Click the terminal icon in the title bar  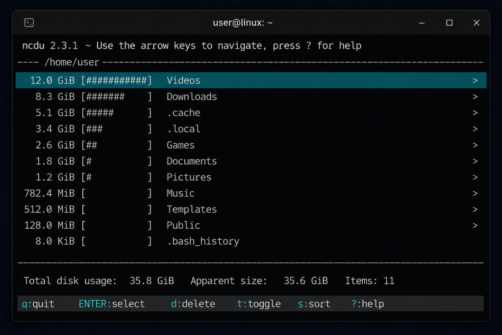coord(29,23)
